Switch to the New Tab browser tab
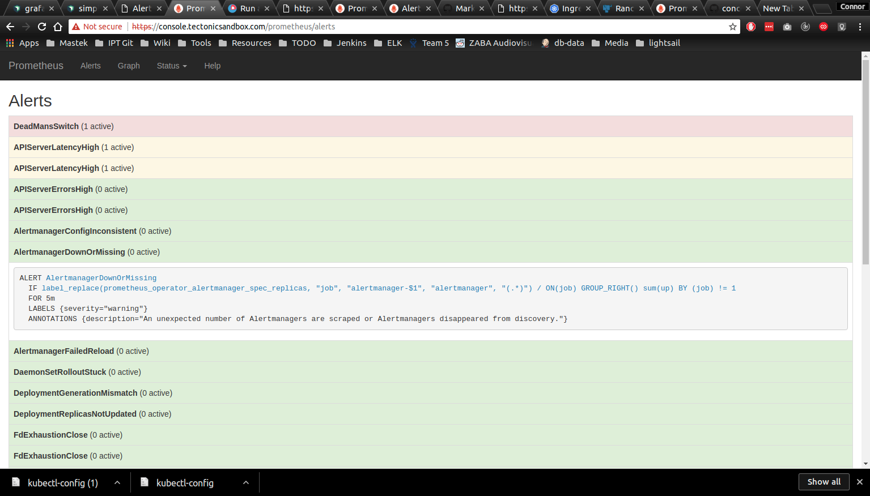Viewport: 870px width, 496px height. point(782,8)
